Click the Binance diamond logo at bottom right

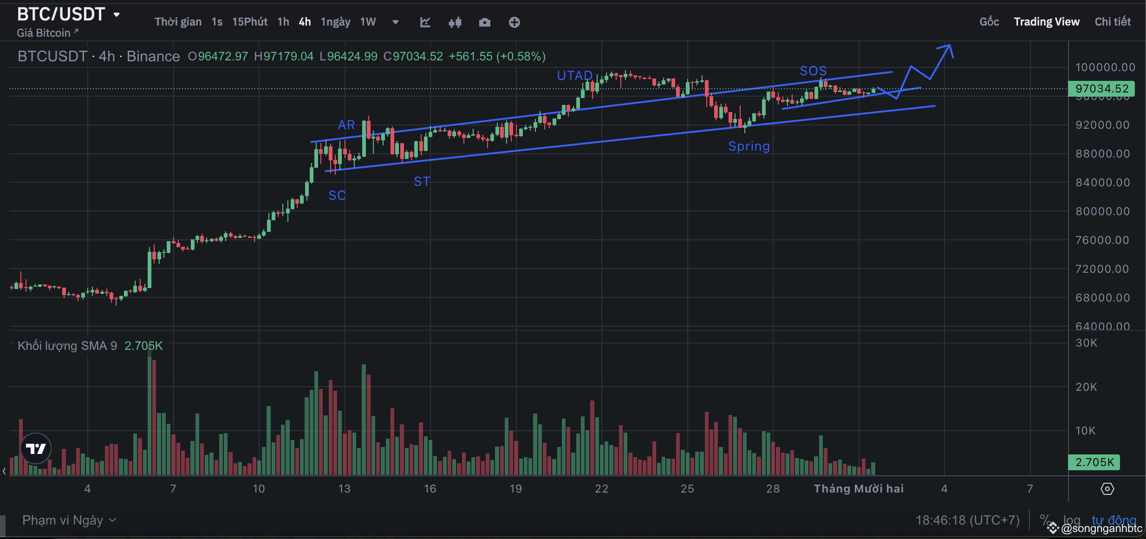tap(1052, 527)
